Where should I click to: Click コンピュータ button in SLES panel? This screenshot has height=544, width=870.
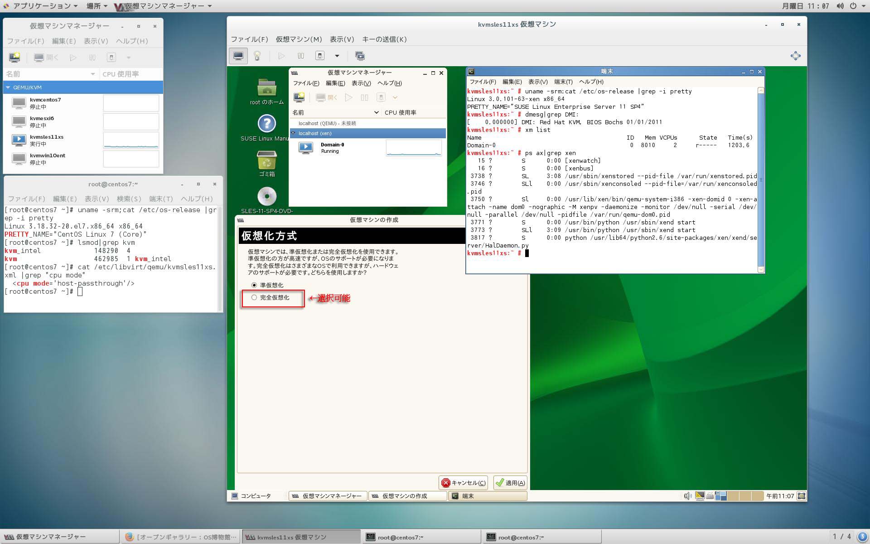[x=251, y=496]
